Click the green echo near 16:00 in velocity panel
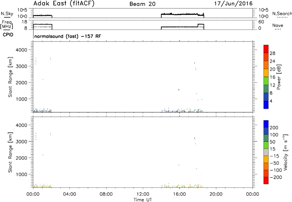 (x=179, y=165)
